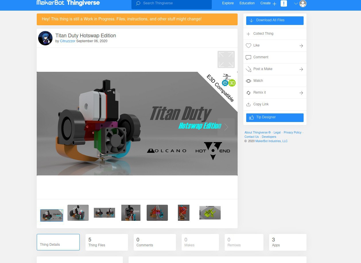The width and height of the screenshot is (361, 263).
Task: Open the Create menu
Action: pyautogui.click(x=265, y=3)
